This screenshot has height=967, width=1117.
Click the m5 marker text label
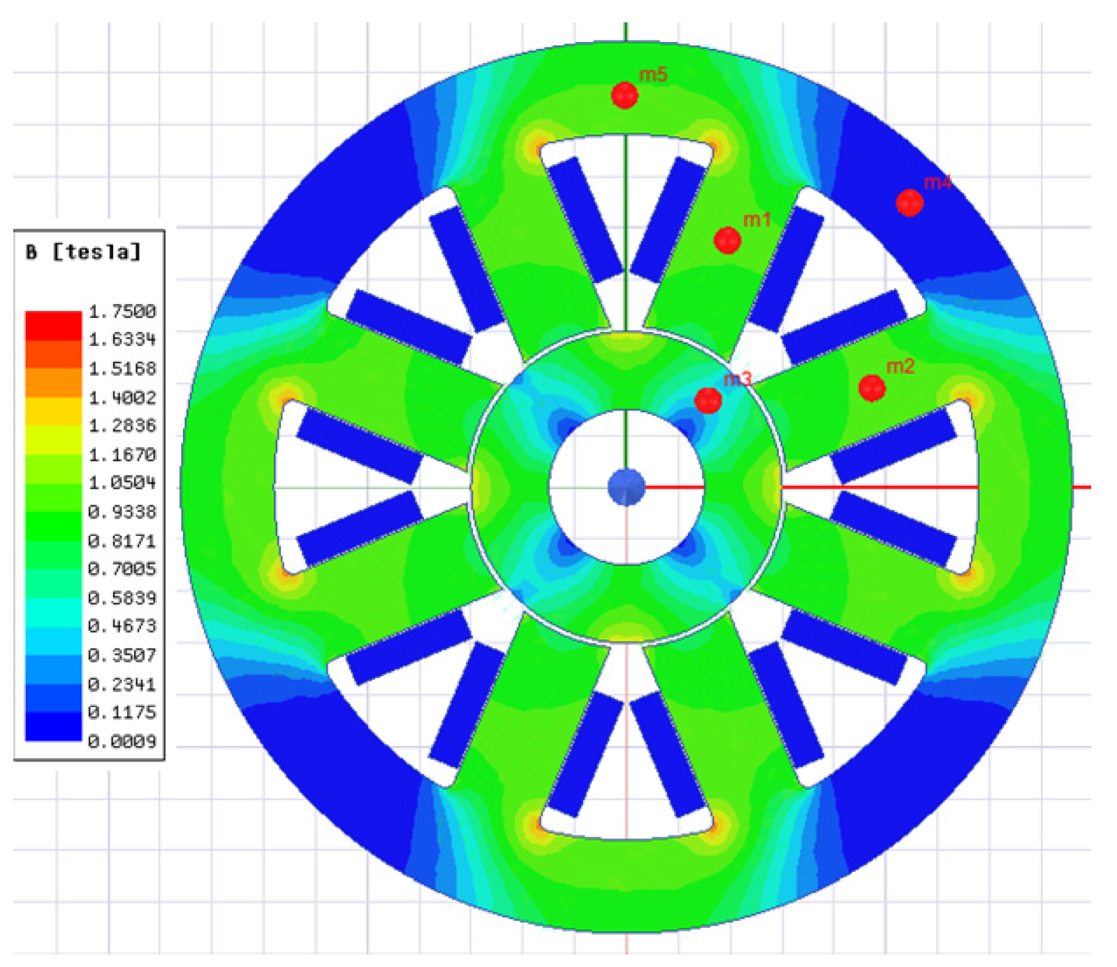(x=653, y=74)
